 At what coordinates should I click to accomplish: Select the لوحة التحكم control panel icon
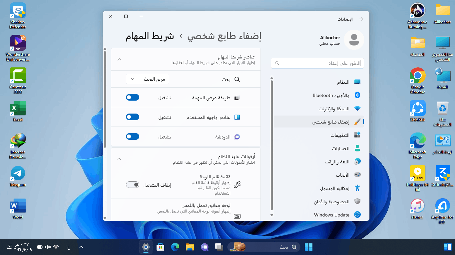point(443,144)
